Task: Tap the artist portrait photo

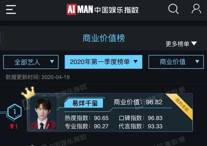Action: click(x=43, y=113)
